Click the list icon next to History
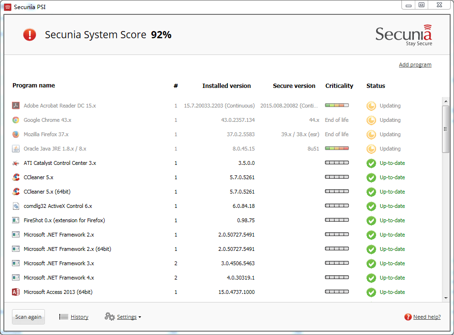454x335 pixels. point(64,317)
